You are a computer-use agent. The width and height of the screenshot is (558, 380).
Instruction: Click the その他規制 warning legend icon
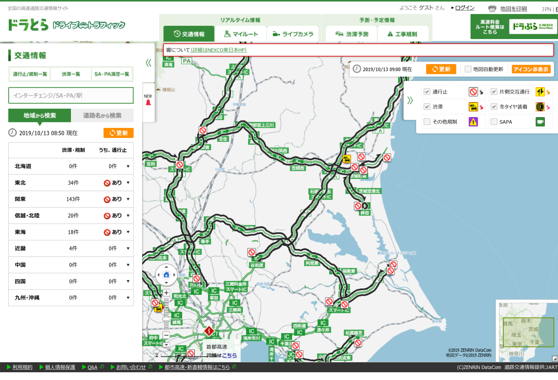pos(473,122)
